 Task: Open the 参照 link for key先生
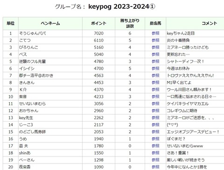155,118
